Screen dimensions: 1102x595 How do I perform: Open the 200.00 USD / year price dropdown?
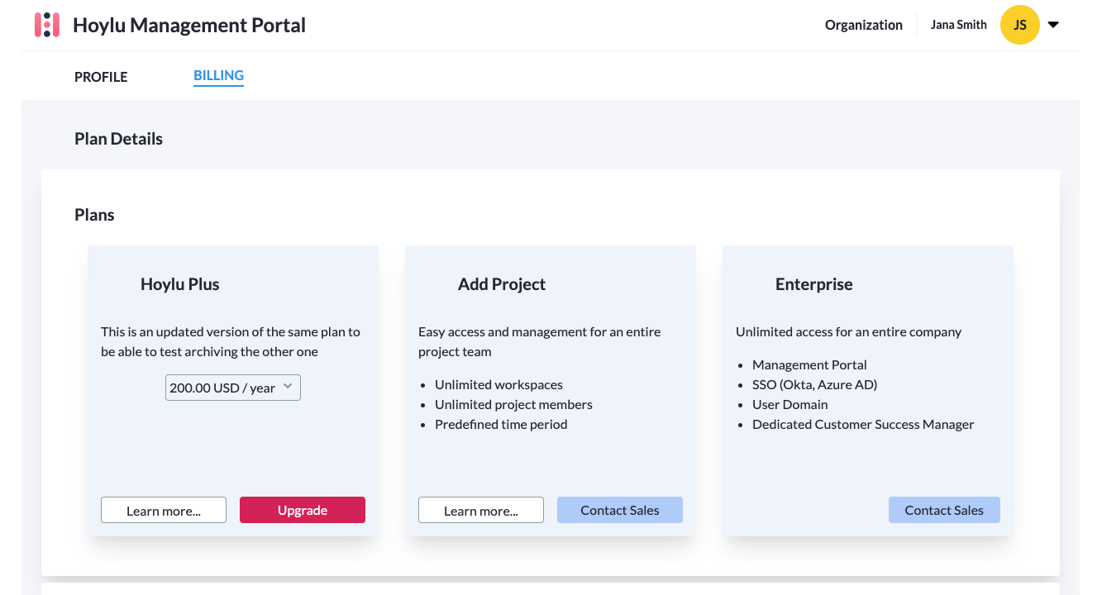tap(233, 388)
